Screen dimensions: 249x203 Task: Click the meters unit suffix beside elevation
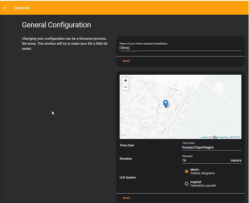[x=236, y=160]
